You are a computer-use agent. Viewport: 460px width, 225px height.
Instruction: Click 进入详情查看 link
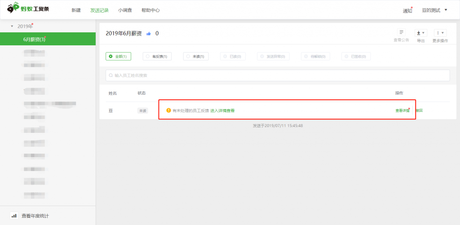[222, 110]
